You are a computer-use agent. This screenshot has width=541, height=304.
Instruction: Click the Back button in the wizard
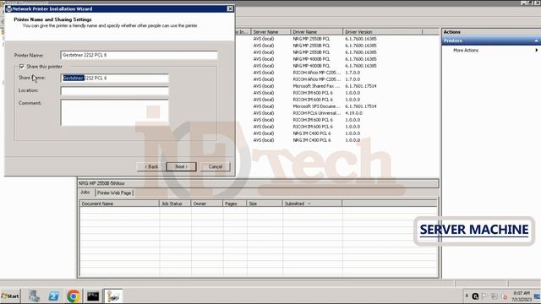click(151, 166)
